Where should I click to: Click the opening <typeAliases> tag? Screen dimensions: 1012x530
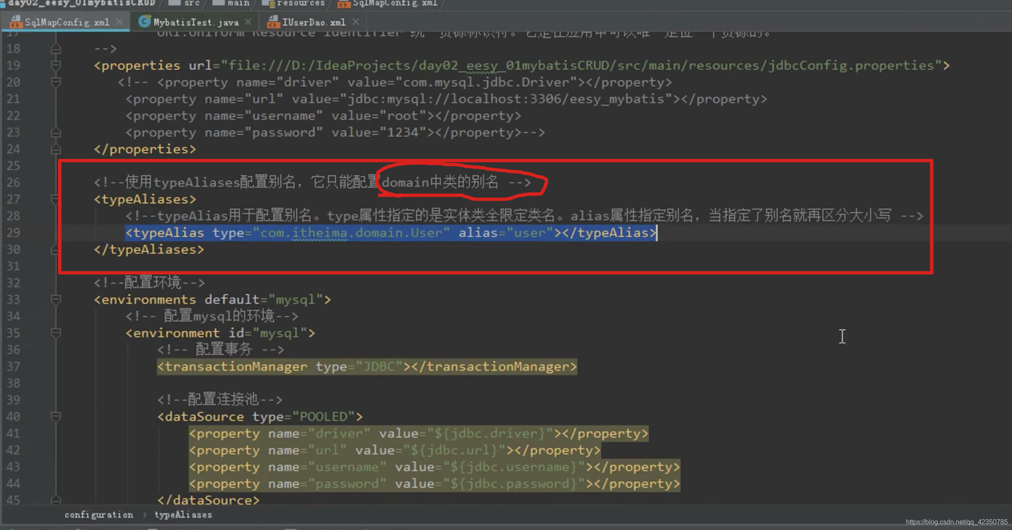pyautogui.click(x=145, y=199)
